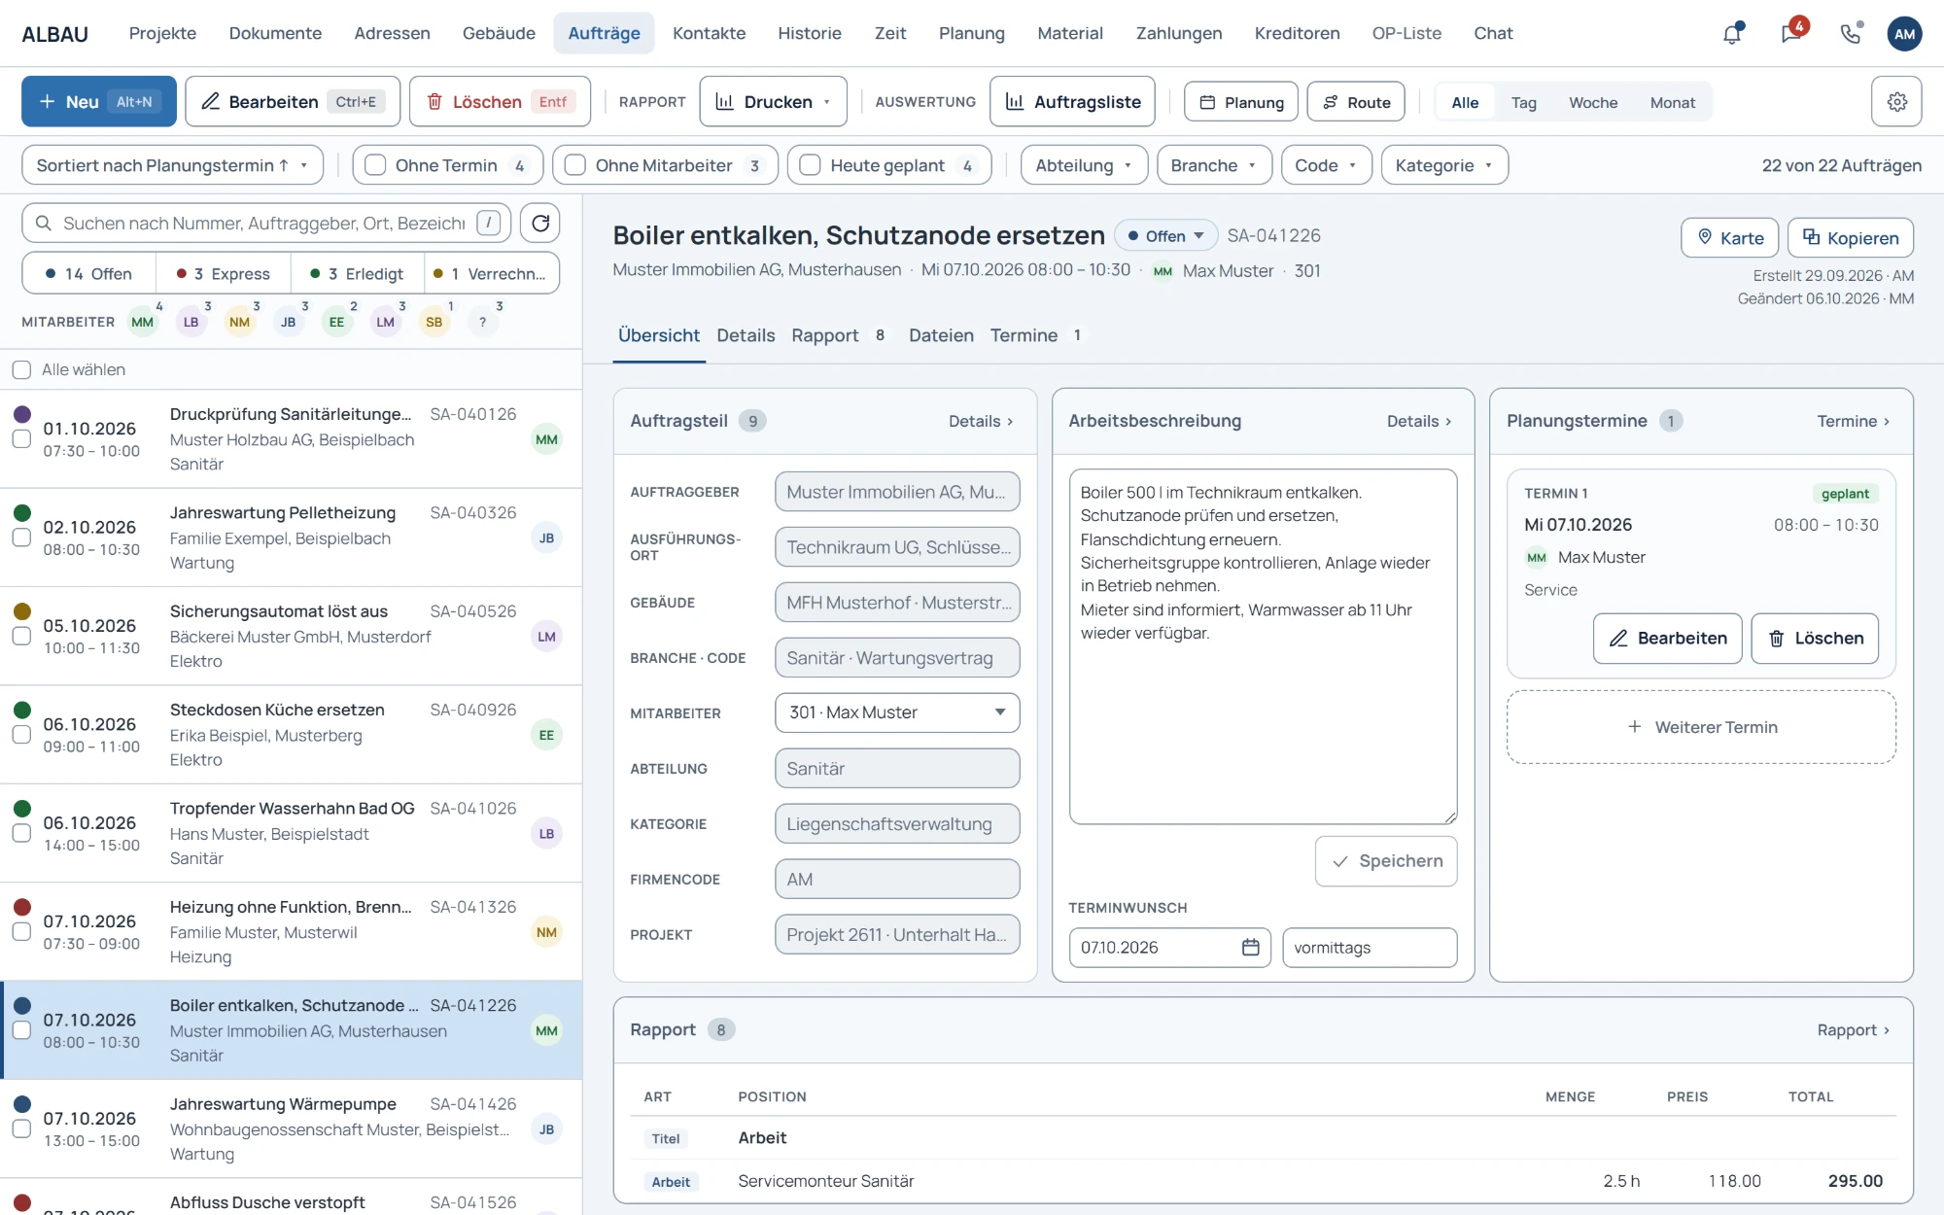Open the Branche filter dropdown
This screenshot has width=1944, height=1215.
click(x=1215, y=165)
